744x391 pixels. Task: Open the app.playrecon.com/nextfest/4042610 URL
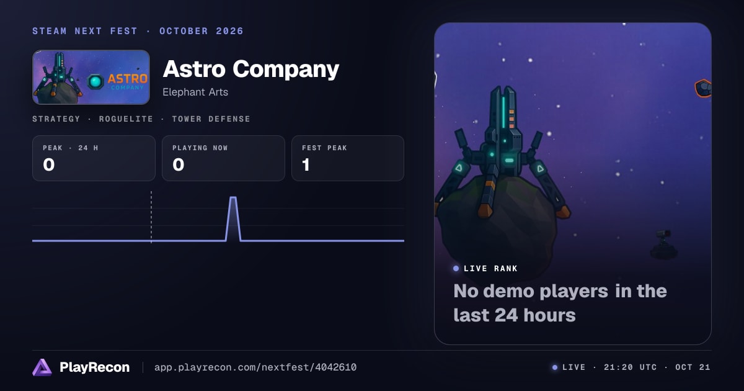point(255,367)
